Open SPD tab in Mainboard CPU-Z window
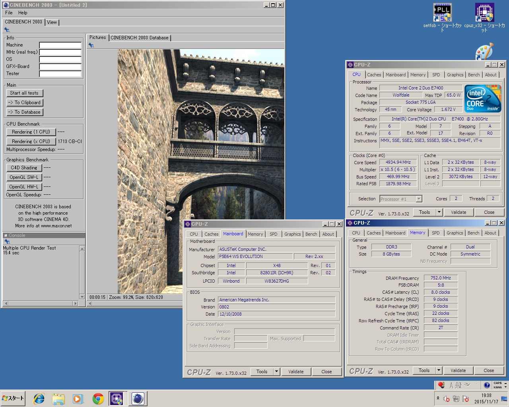Screen dimensions: 509x407 (273, 234)
